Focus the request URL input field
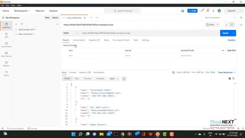 coord(150,33)
